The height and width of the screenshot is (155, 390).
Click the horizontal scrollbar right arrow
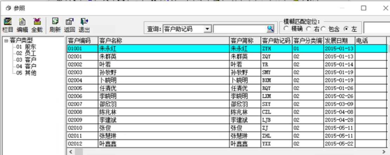pos(384,151)
